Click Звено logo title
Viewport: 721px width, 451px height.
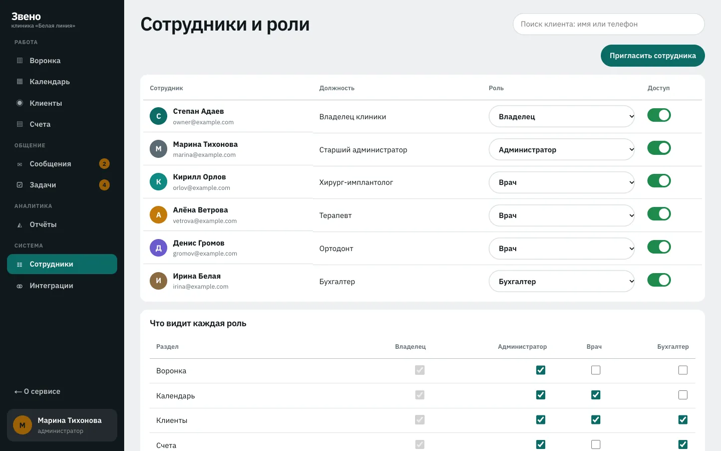[26, 17]
